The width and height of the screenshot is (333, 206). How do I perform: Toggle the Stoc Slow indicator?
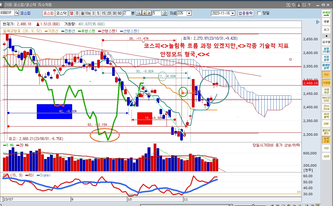pos(326,107)
